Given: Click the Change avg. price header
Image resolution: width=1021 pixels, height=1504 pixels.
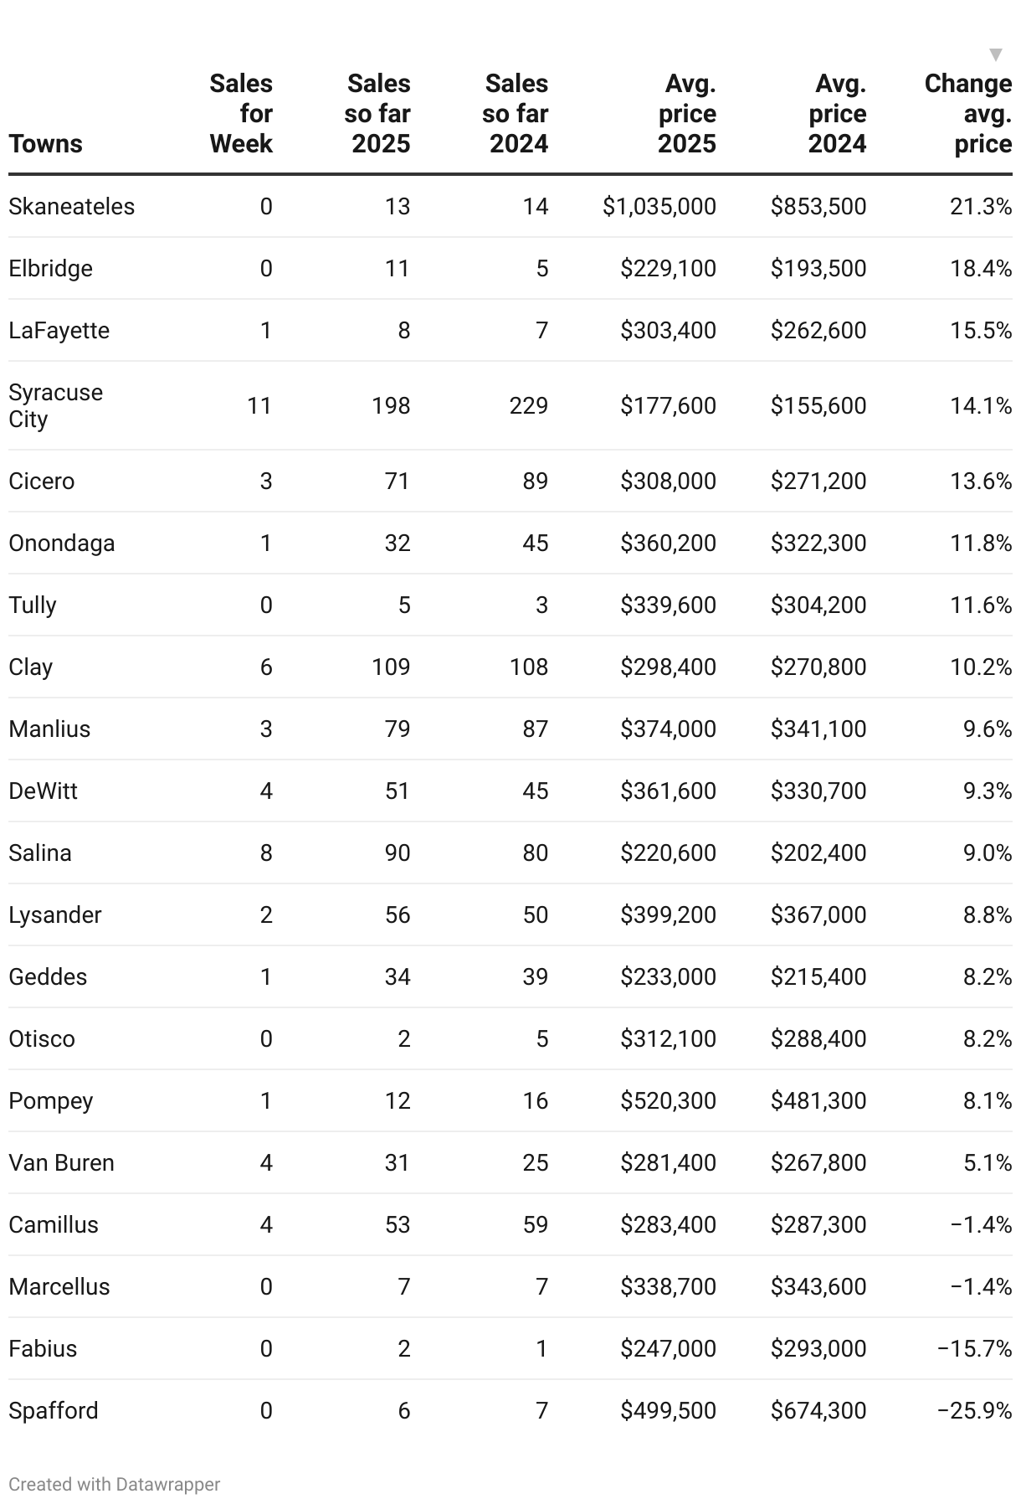Looking at the screenshot, I should (968, 114).
